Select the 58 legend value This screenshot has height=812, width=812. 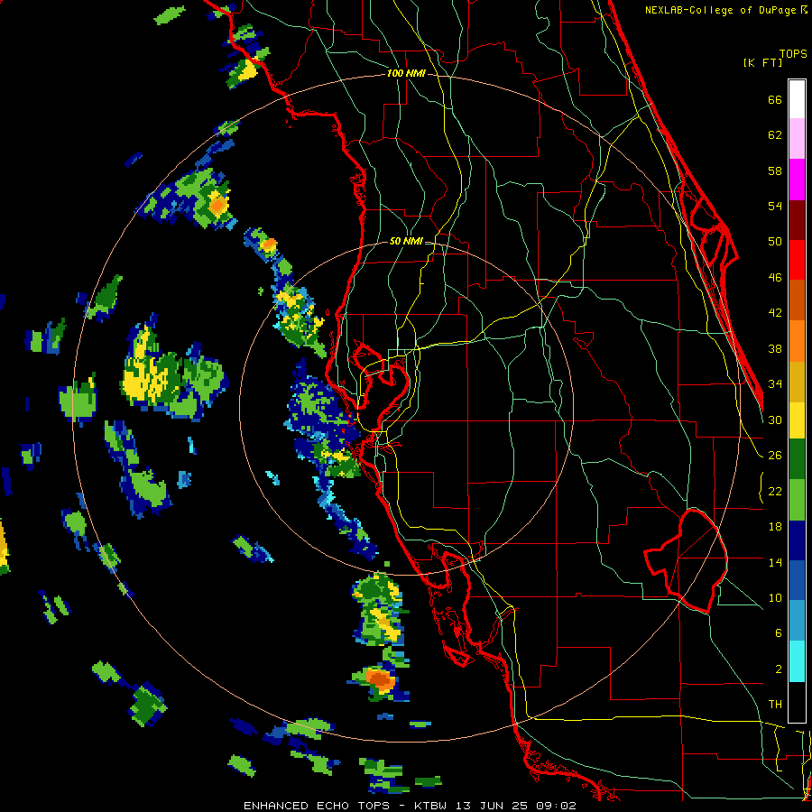(x=775, y=171)
